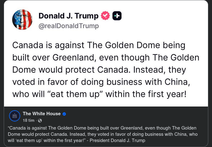Click the blue verified badge beside White House
The width and height of the screenshot is (212, 147).
point(64,114)
